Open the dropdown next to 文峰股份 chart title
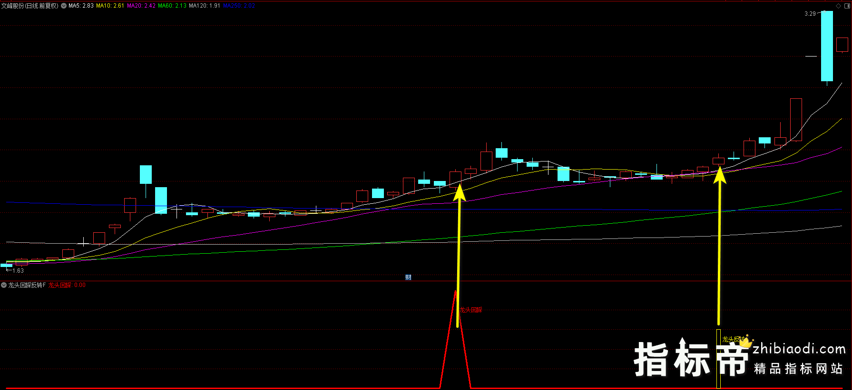Image resolution: width=852 pixels, height=390 pixels. click(64, 6)
